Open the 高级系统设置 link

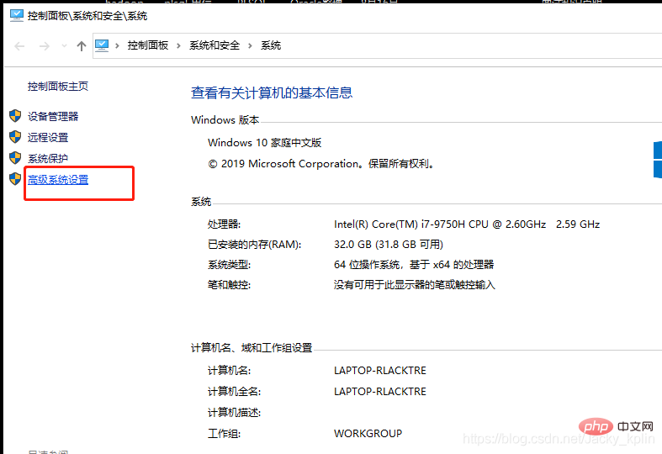click(x=58, y=180)
